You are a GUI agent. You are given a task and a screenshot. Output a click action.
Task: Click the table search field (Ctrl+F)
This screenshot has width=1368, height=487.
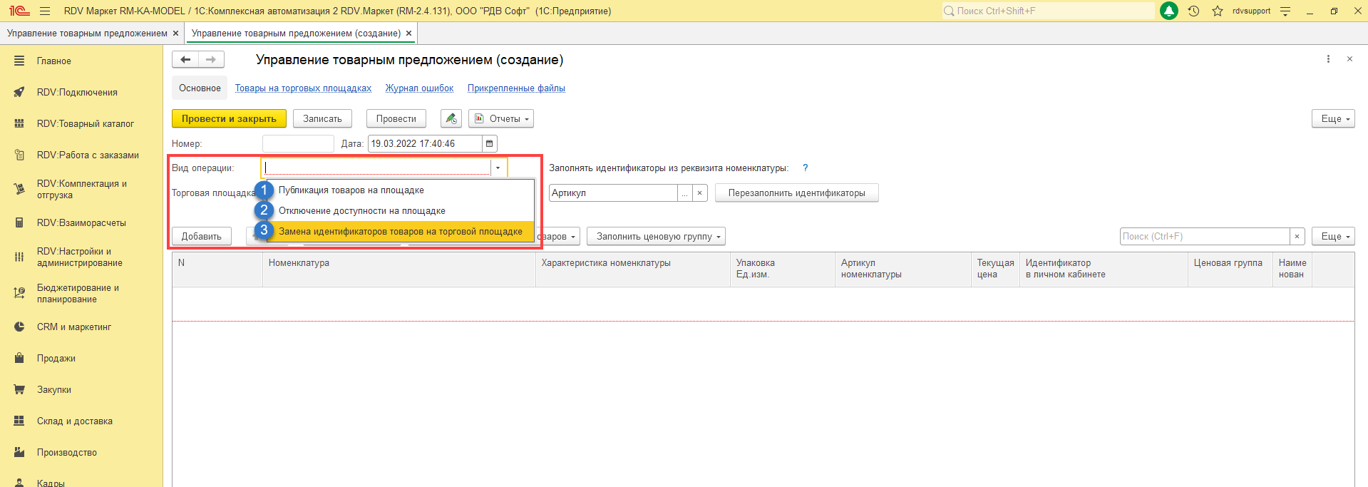1204,237
